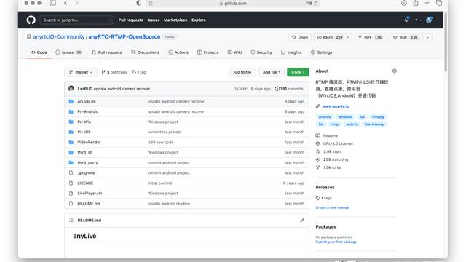Switch to the Code tab
The height and width of the screenshot is (262, 466).
point(39,52)
